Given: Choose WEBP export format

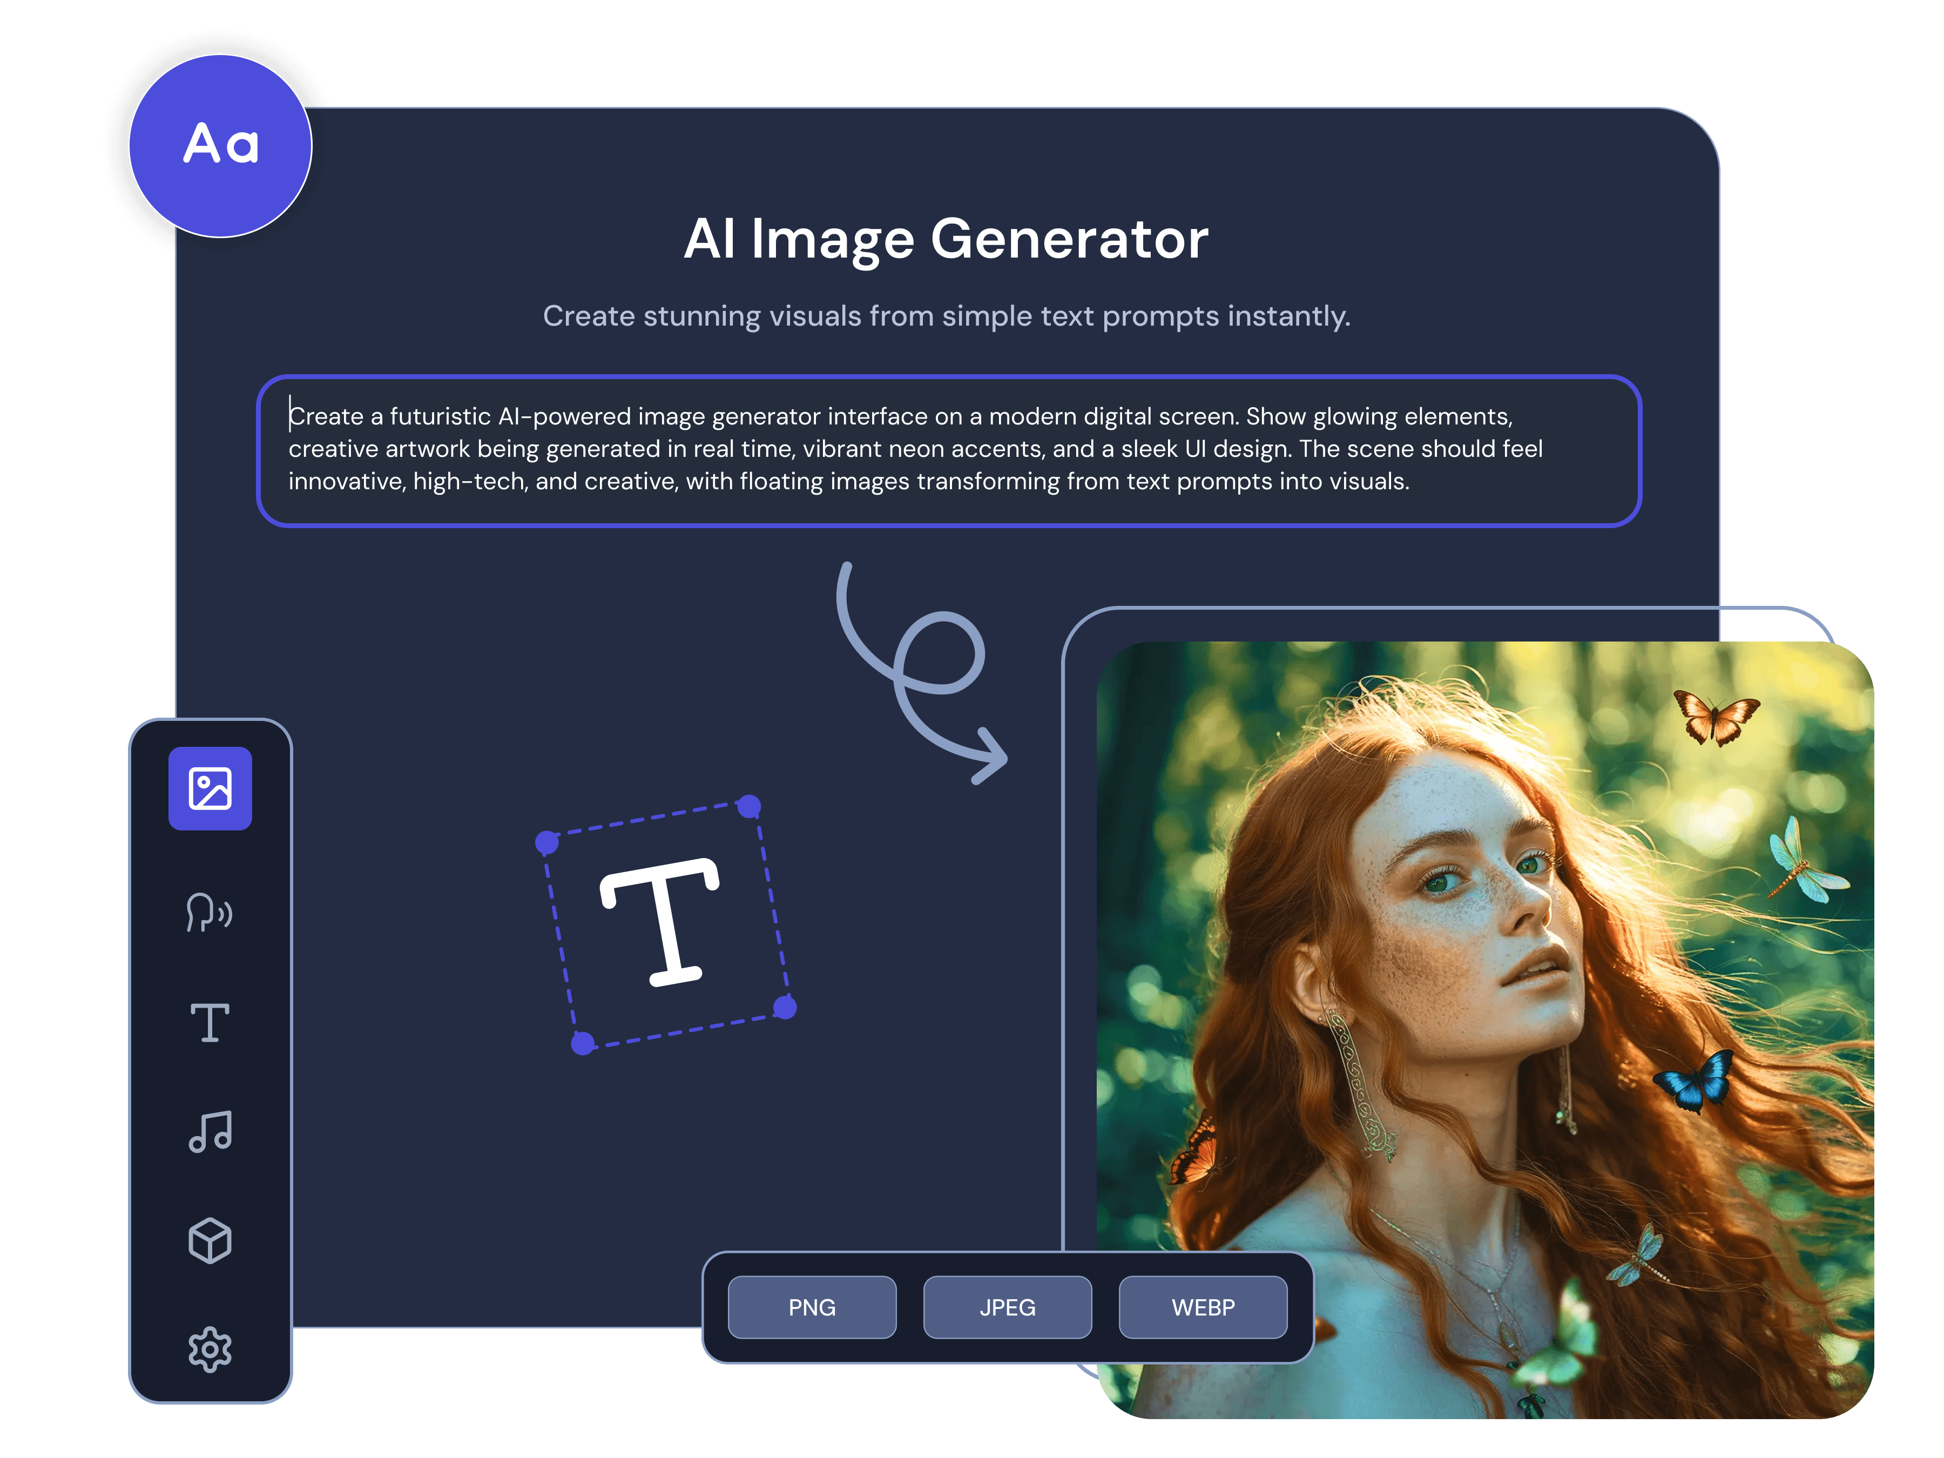Looking at the screenshot, I should point(1203,1307).
